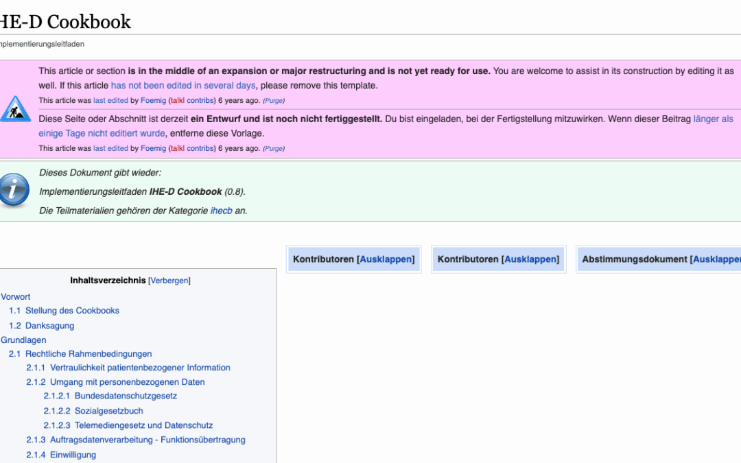Go to 2.1 Rechtliche Rahmenbedingungen
This screenshot has height=463, width=741.
click(x=80, y=354)
